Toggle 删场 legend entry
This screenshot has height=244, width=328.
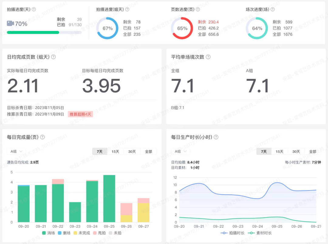tap(64, 233)
